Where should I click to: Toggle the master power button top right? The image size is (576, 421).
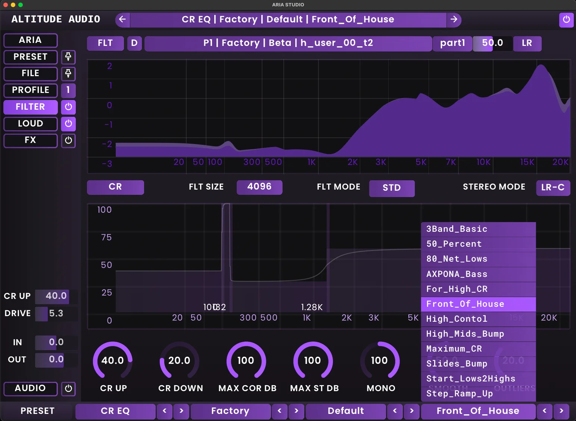[x=567, y=20]
